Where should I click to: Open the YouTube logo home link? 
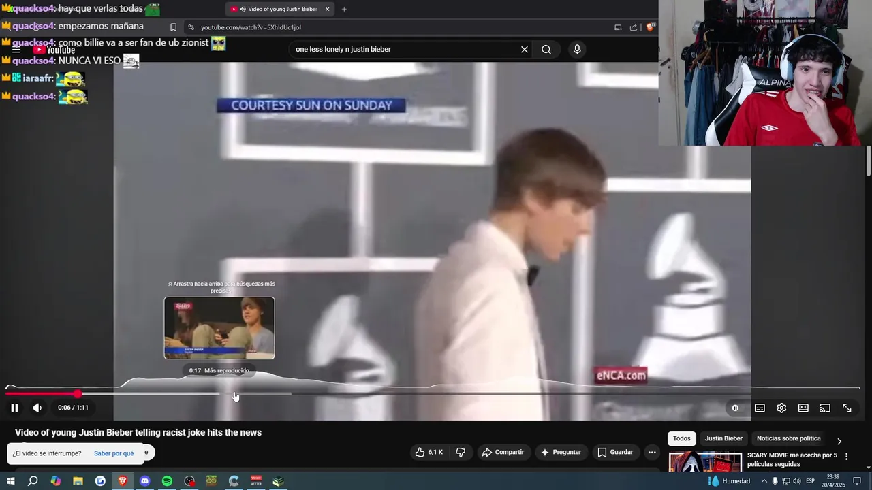(x=54, y=50)
